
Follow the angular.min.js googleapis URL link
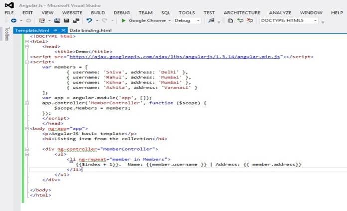[174, 57]
